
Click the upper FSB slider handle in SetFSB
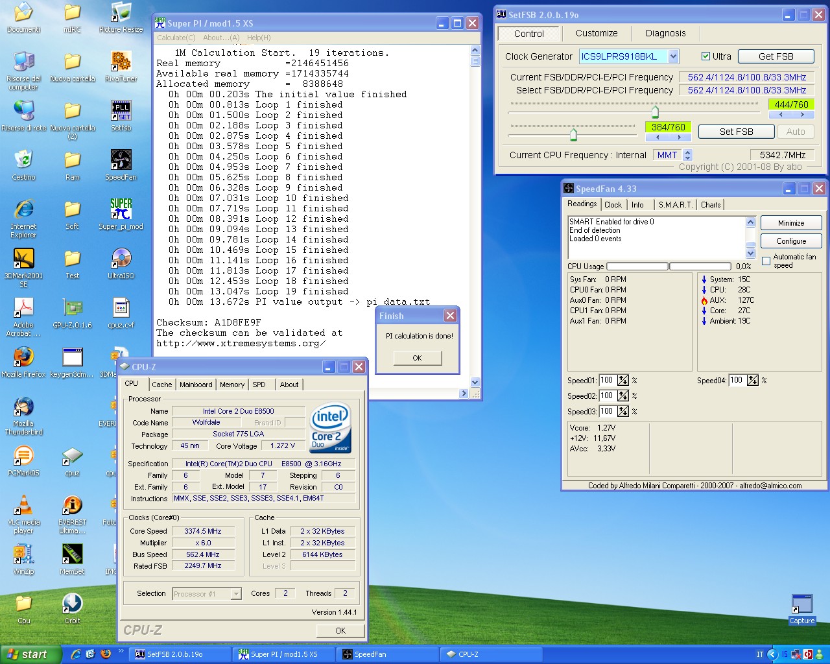655,112
